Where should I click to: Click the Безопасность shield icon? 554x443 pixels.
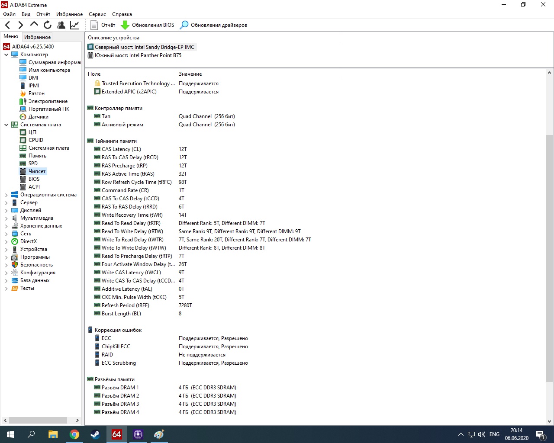point(15,265)
